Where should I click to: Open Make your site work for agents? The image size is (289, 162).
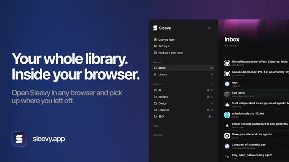[x=256, y=136]
